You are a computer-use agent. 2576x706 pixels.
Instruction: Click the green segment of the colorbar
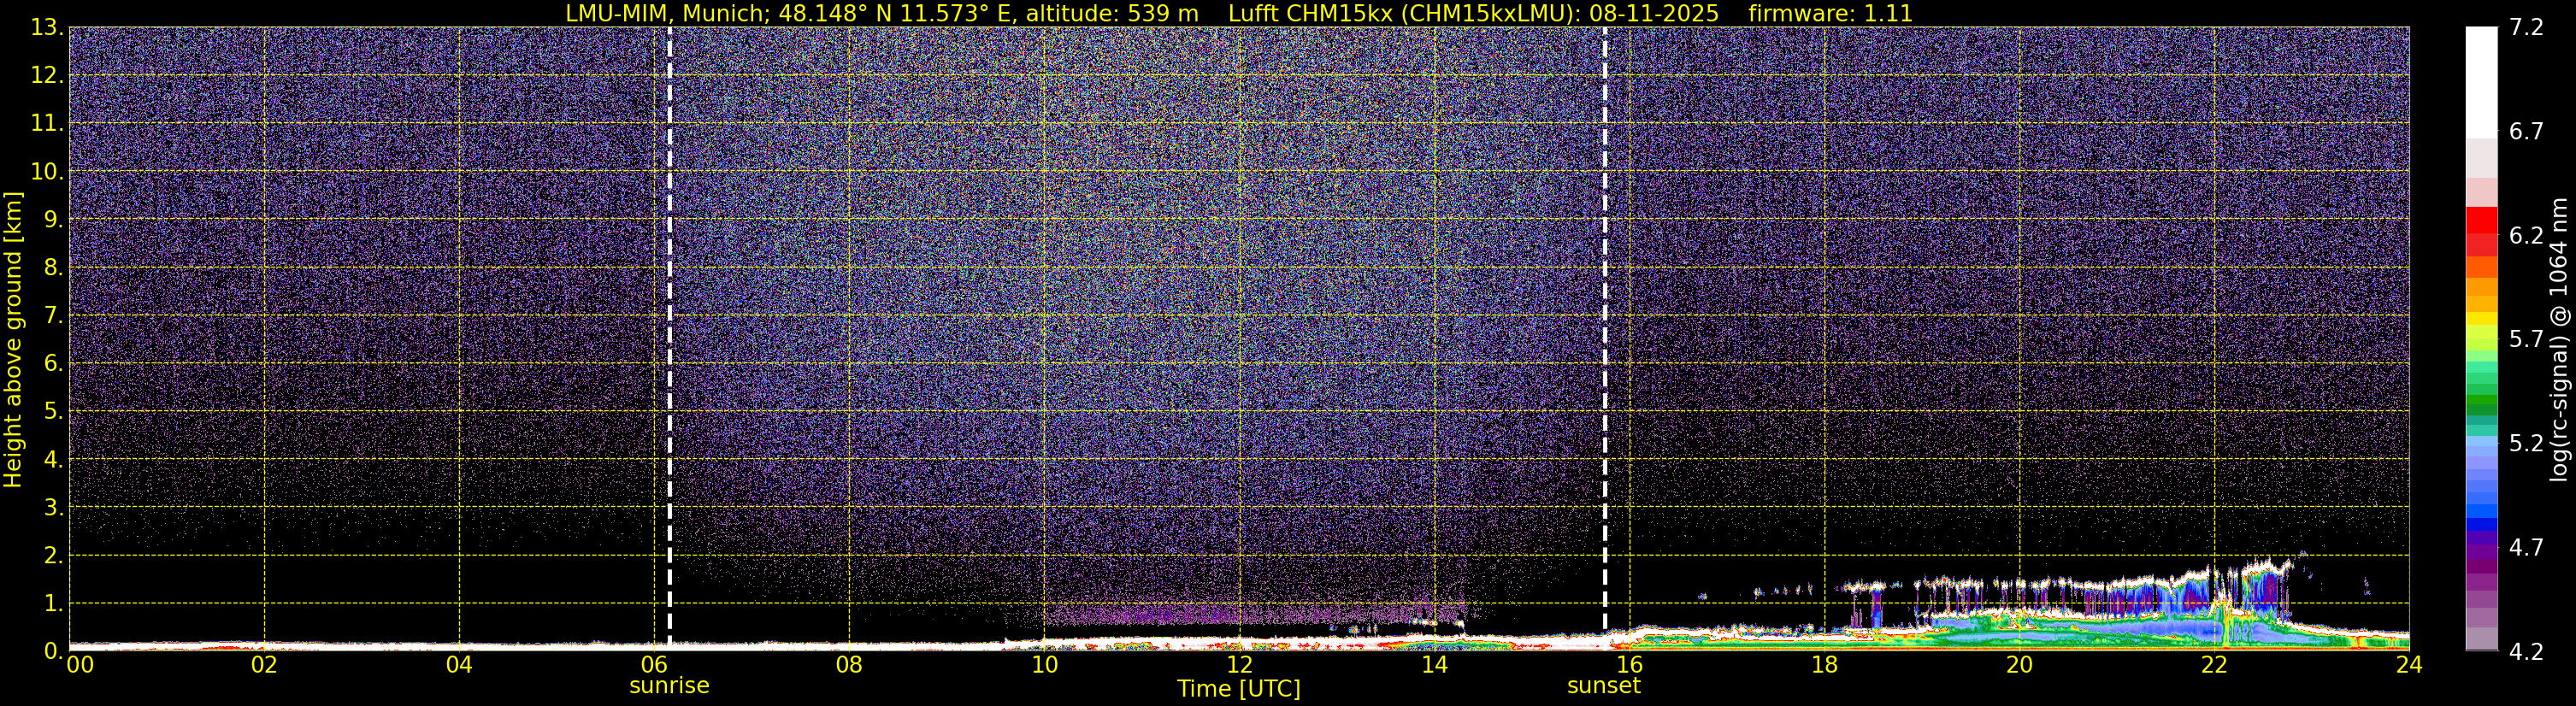click(2481, 398)
